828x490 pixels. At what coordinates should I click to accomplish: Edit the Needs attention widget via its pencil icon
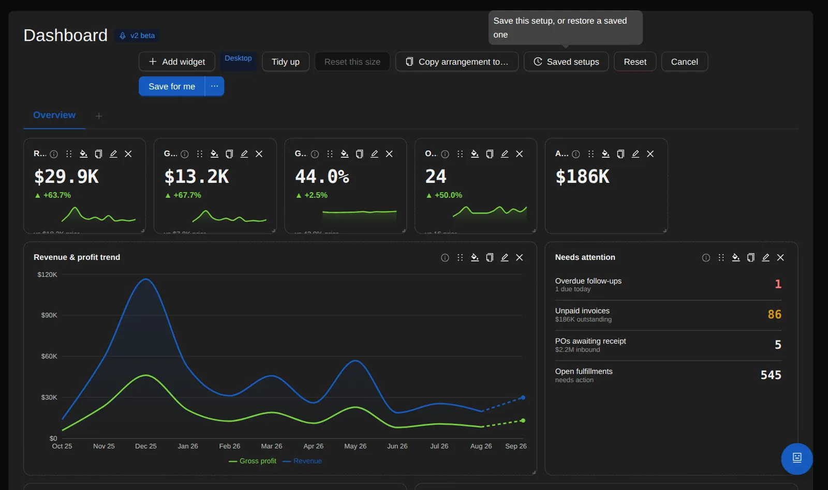(766, 257)
